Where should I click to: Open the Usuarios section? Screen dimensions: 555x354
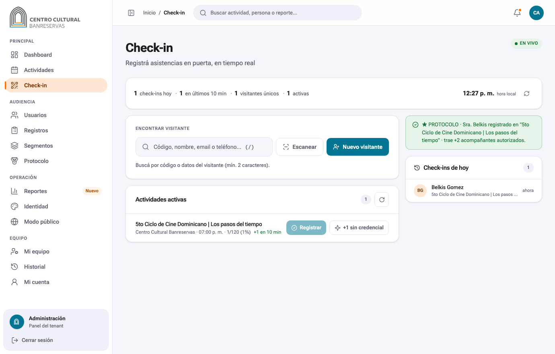click(x=56, y=115)
